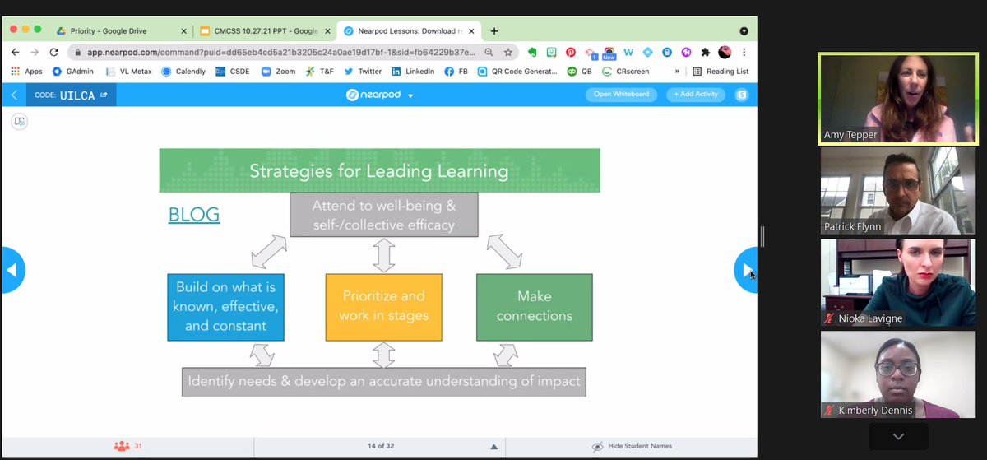987x460 pixels.
Task: Open the Extensions puzzle piece menu
Action: tap(705, 52)
